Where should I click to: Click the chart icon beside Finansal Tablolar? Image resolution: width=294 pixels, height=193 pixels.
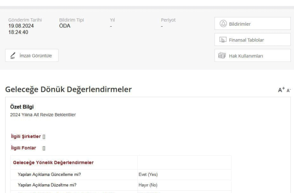tap(223, 40)
